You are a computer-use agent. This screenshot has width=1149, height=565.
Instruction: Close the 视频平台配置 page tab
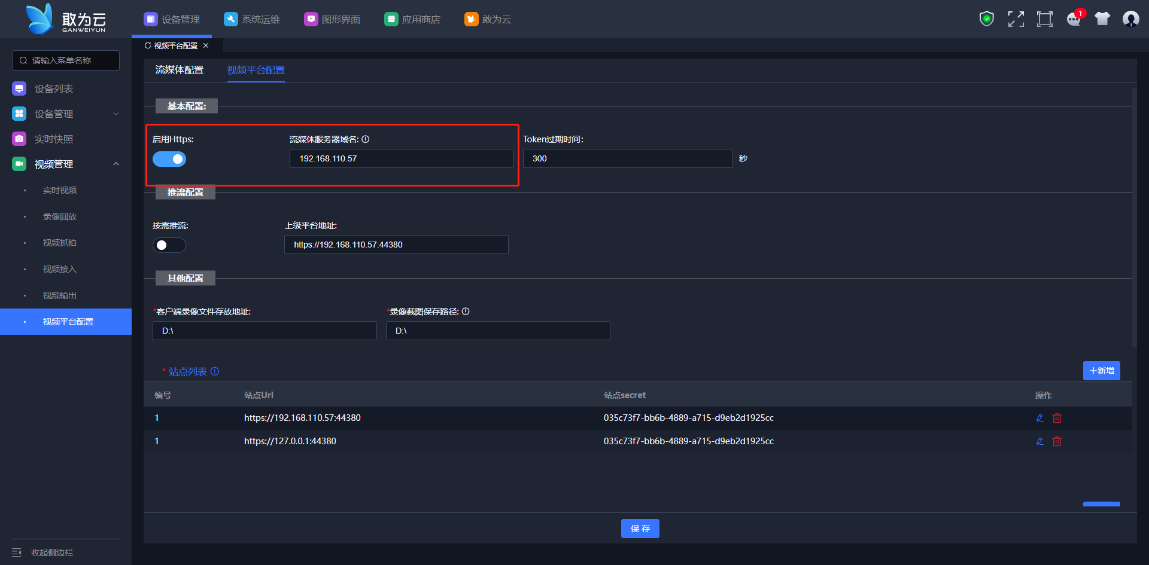click(x=206, y=45)
